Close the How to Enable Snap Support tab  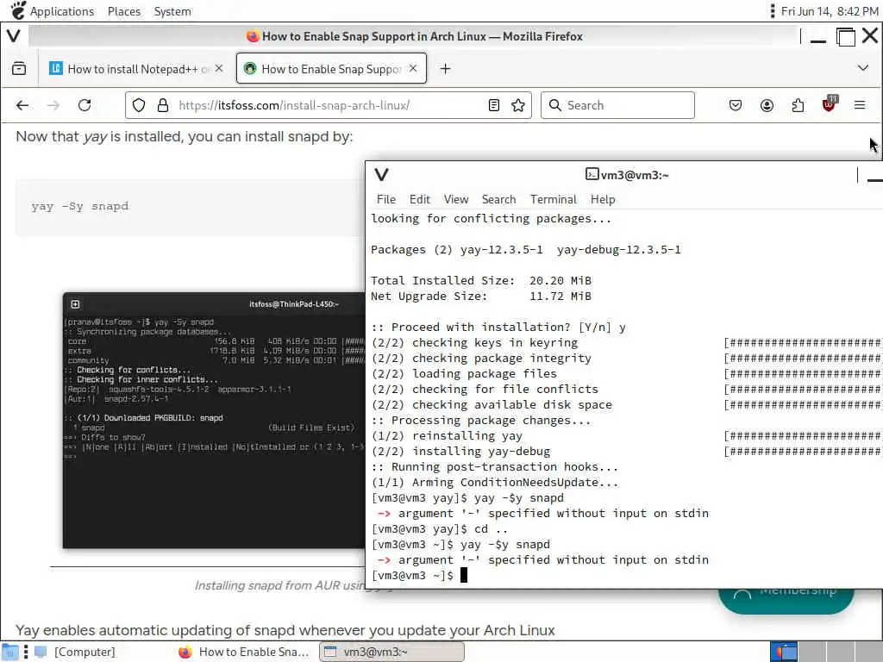413,68
